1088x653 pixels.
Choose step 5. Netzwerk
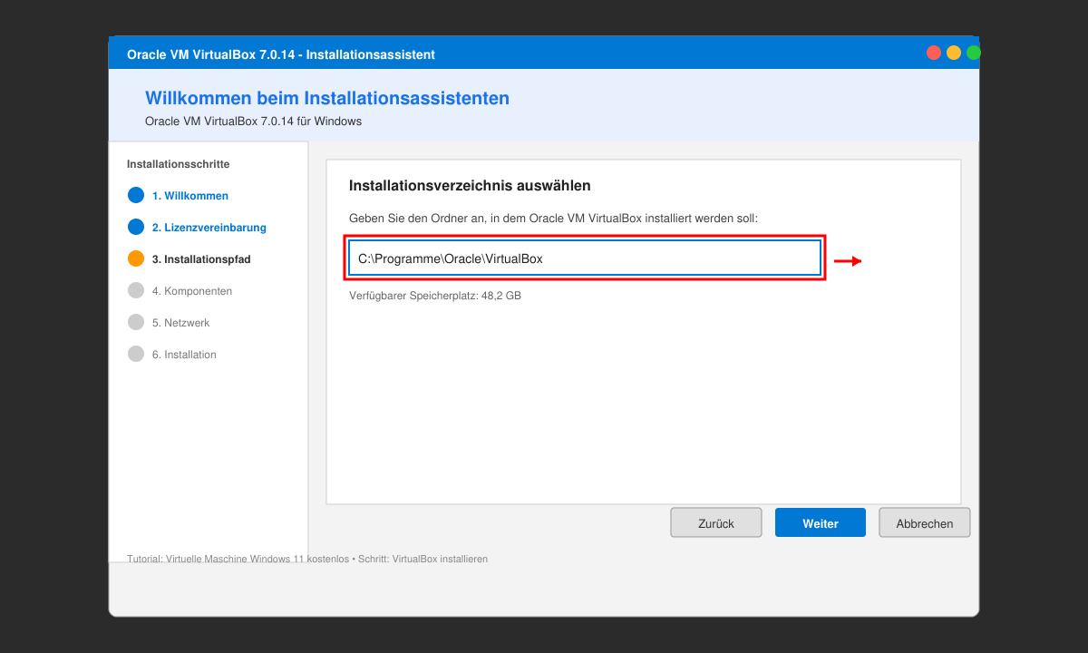pyautogui.click(x=180, y=323)
